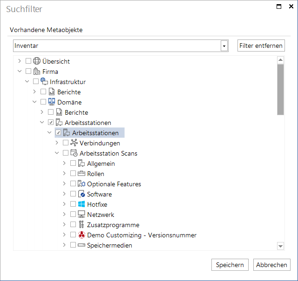
Task: Check the Domäne checkbox
Action: click(43, 102)
